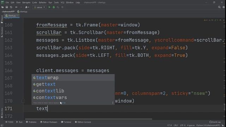The width and height of the screenshot is (226, 127).
Task: Open the Problems tool window
Action: tap(31, 122)
